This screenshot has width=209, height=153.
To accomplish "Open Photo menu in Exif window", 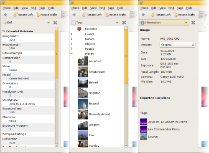I will [x=7, y=8].
